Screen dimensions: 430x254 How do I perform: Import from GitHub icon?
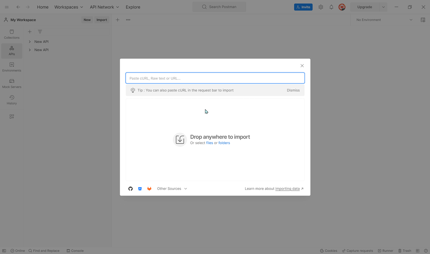pyautogui.click(x=131, y=189)
